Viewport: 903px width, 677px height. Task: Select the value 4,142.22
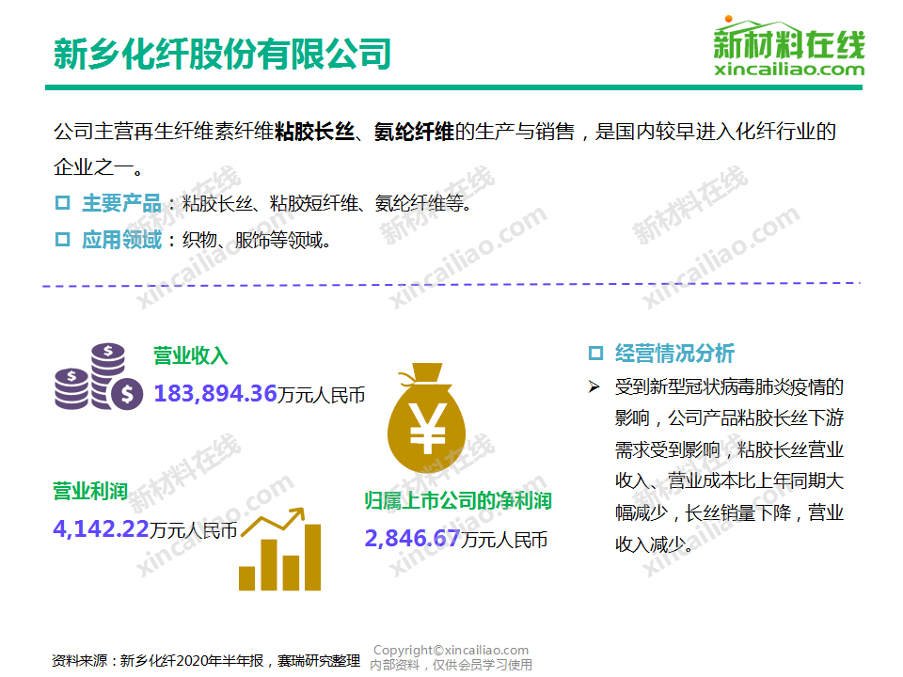pos(101,529)
